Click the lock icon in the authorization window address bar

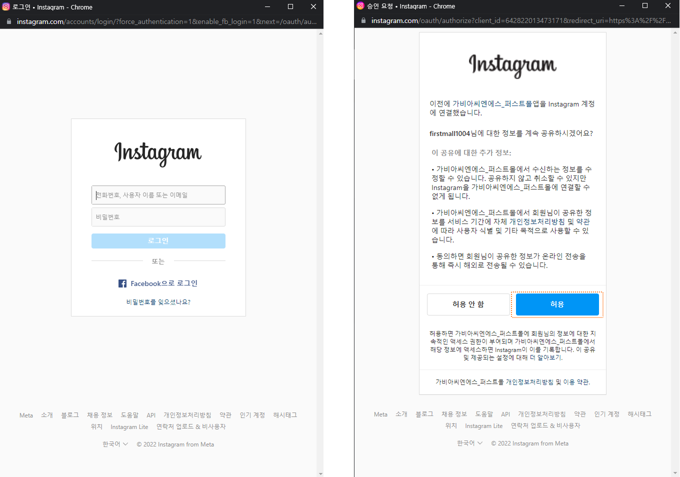[363, 20]
